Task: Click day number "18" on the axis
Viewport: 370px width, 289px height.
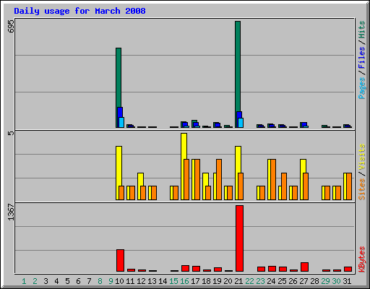Action: [206, 281]
